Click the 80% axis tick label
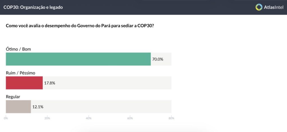The height and width of the screenshot is (132, 287). [x=171, y=118]
